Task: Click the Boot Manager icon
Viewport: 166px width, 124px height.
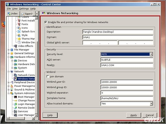Action: (16, 97)
